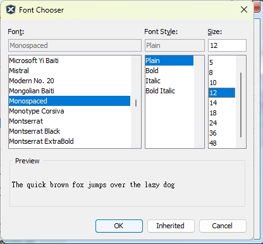Select size 10 in list
Viewport: 263px width, 244px height.
coord(222,83)
